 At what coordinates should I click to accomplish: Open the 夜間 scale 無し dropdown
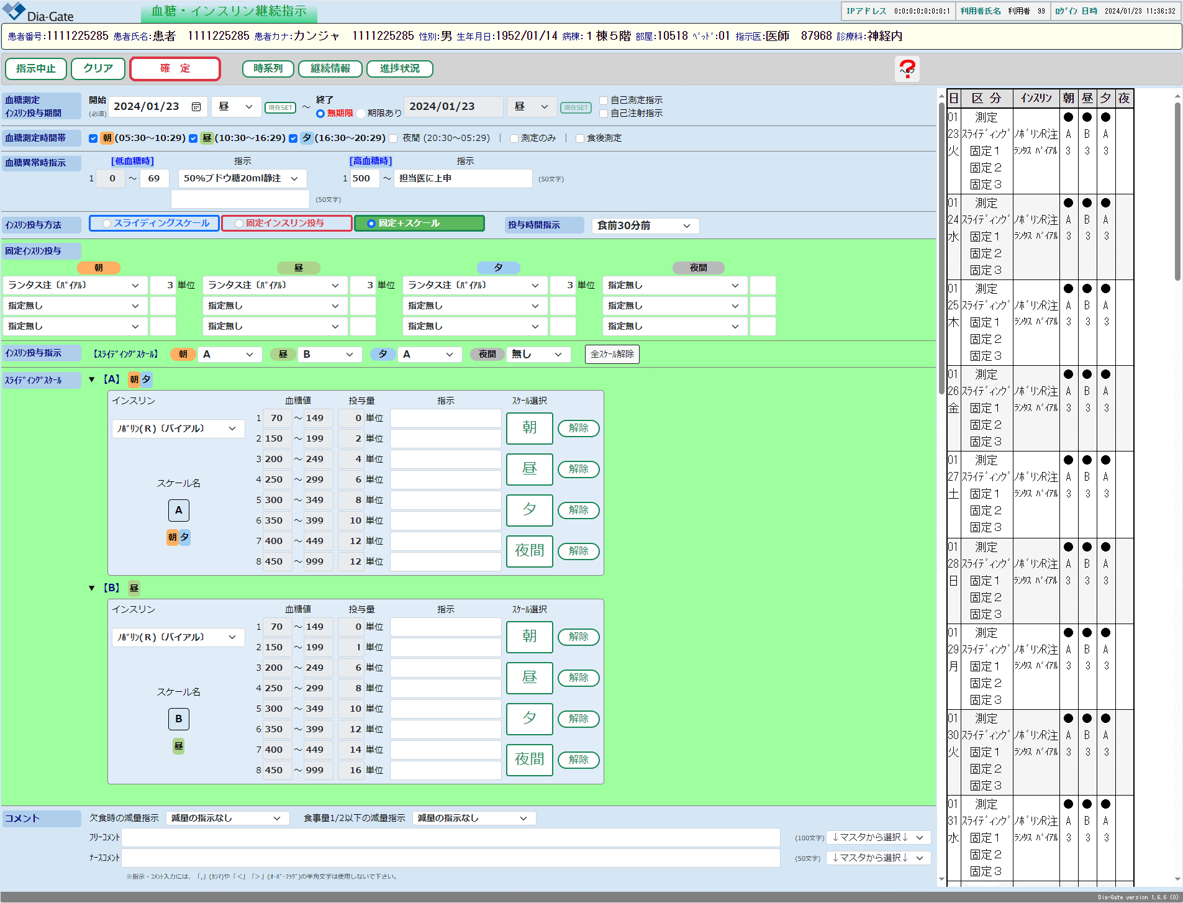538,355
